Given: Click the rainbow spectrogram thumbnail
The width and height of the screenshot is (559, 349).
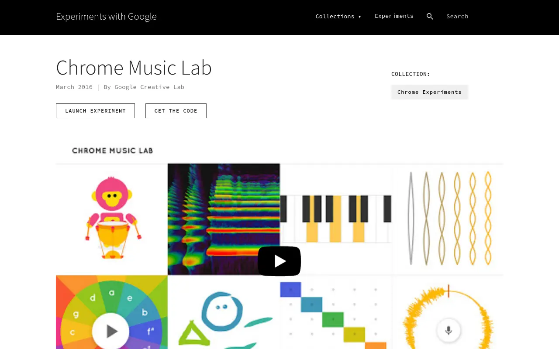Looking at the screenshot, I should click(x=224, y=219).
